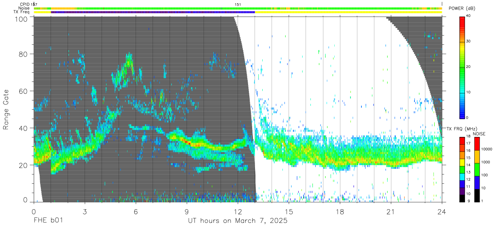Click the CPID value 151
The width and height of the screenshot is (497, 229).
coord(238,4)
